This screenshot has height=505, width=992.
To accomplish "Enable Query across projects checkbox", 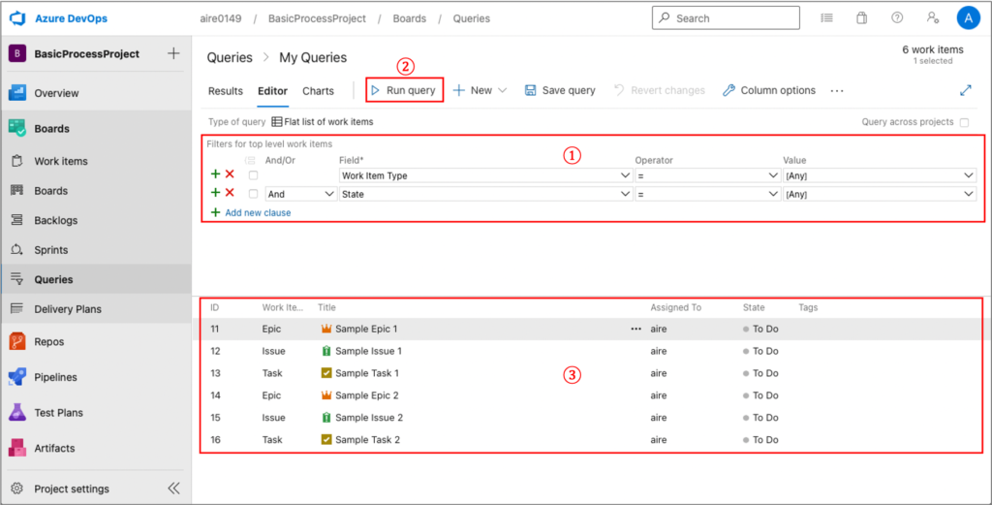I will tap(964, 122).
